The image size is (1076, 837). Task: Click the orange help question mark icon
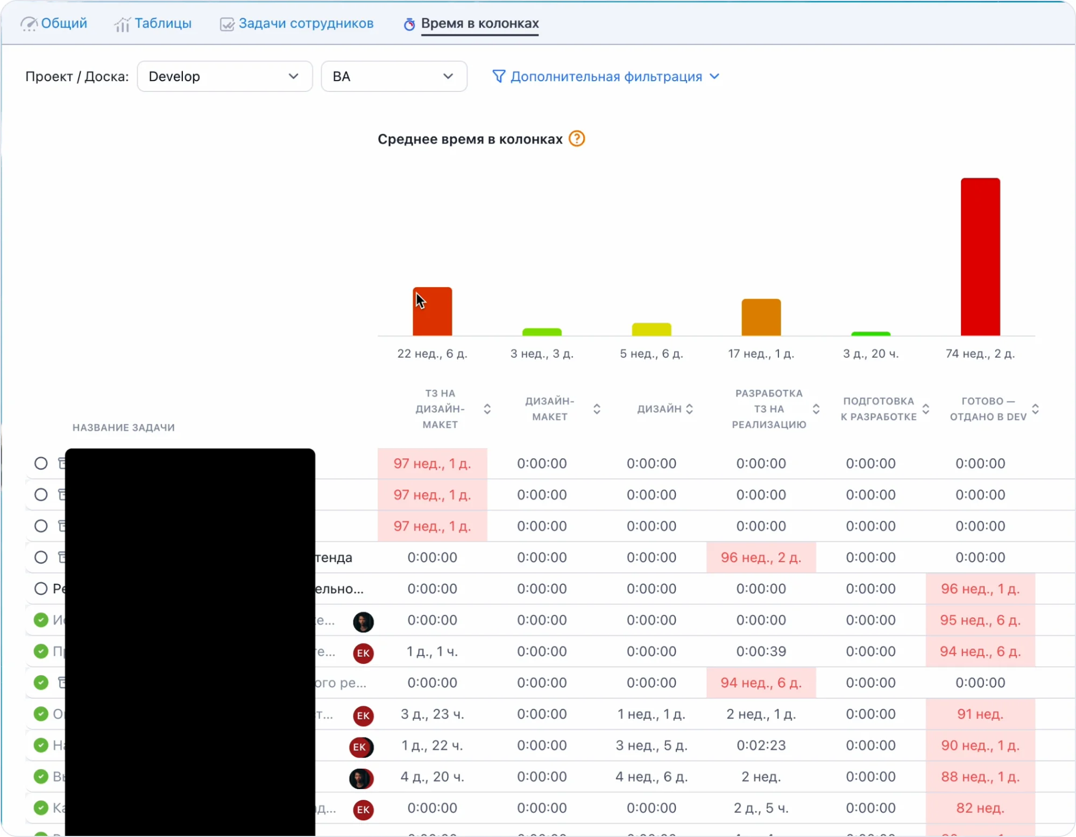click(x=577, y=139)
